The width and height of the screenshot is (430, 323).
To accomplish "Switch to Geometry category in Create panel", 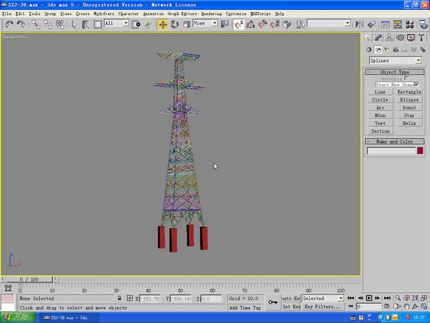I will (x=369, y=50).
